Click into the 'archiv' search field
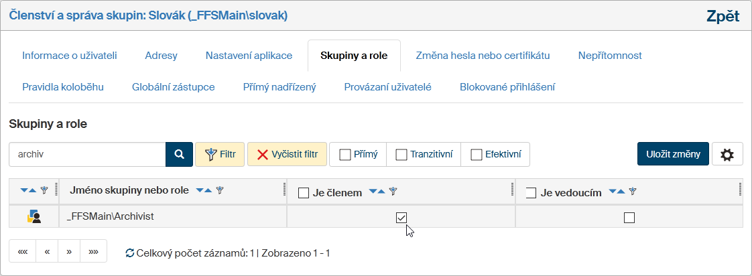This screenshot has height=276, width=752. (x=87, y=154)
